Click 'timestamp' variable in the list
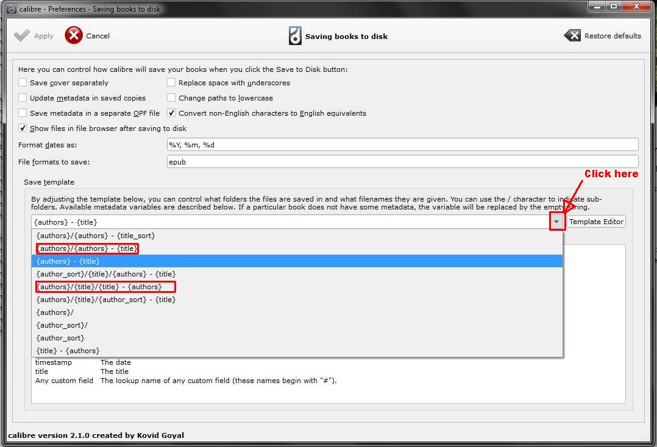Viewport: 657px width, 447px height. coord(54,362)
